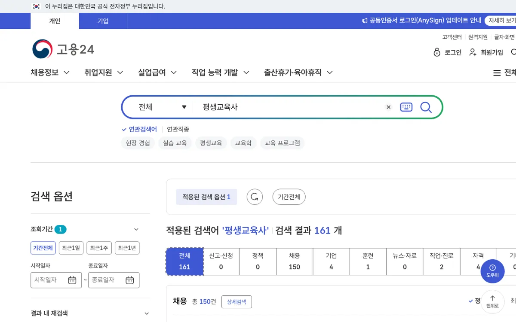This screenshot has width=516, height=322.
Task: Click the 종료일자 date input
Action: [114, 280]
